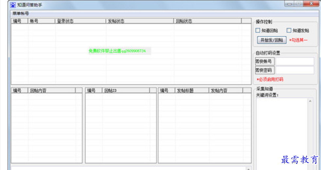Click 登录状态 column header in accounts table
This screenshot has height=170, width=321.
(80, 21)
